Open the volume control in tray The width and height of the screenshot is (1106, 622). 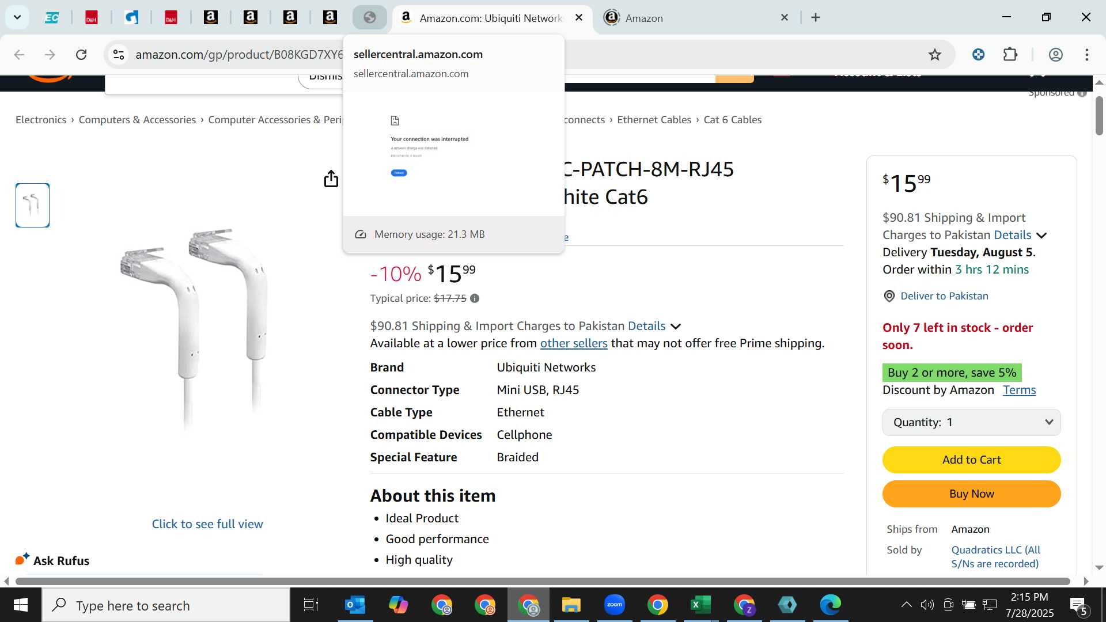[x=927, y=605]
